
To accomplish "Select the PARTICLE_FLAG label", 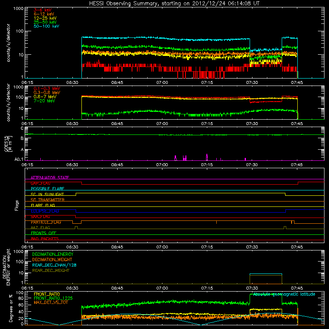I will click(46, 222).
